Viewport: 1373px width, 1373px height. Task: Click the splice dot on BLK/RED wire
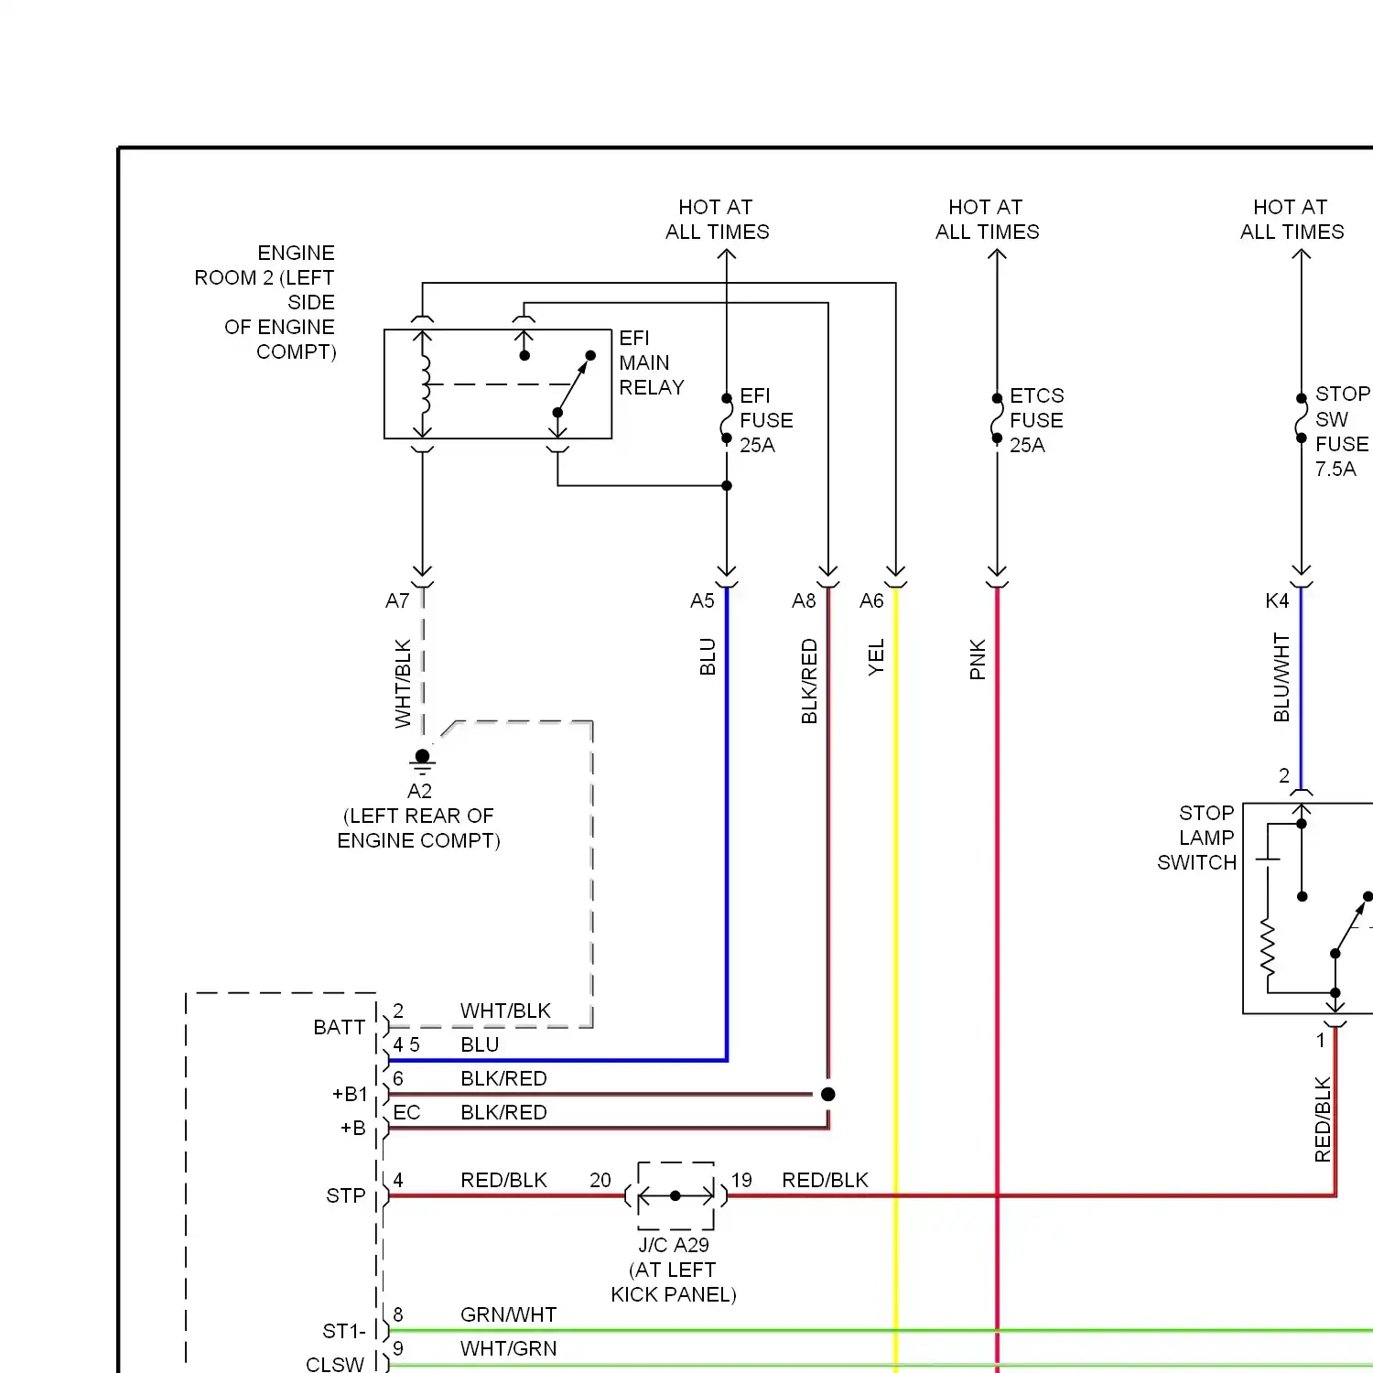click(828, 1094)
